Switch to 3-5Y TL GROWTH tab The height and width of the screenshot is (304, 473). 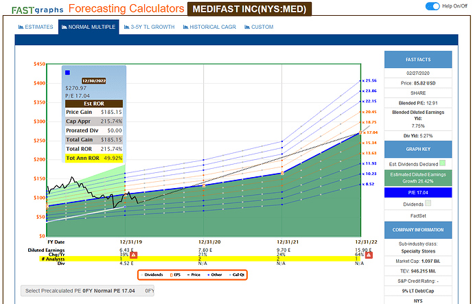click(150, 27)
